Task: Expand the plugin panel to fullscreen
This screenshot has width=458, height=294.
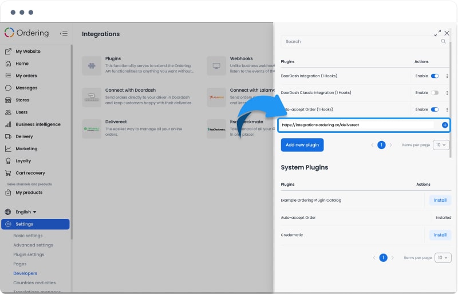Action: (x=437, y=33)
